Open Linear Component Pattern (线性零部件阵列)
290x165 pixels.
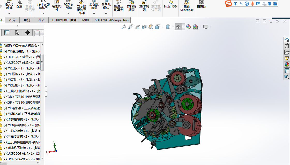pos(43,5)
